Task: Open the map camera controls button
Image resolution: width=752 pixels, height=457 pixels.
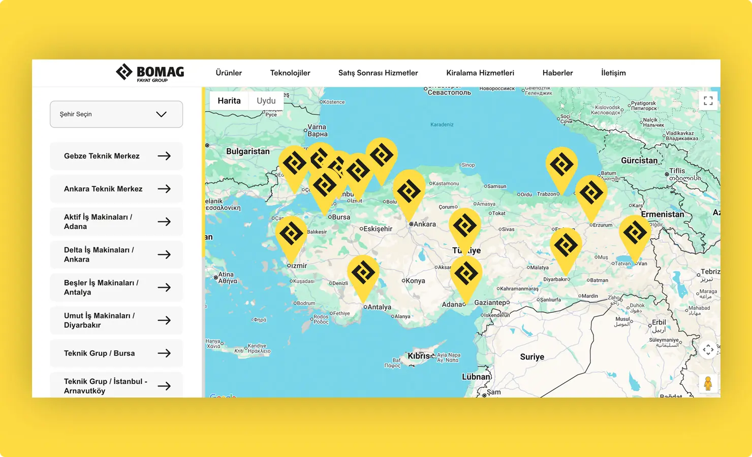Action: pyautogui.click(x=708, y=350)
